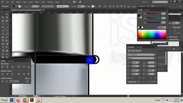Click the Windows Start button

coord(4,100)
